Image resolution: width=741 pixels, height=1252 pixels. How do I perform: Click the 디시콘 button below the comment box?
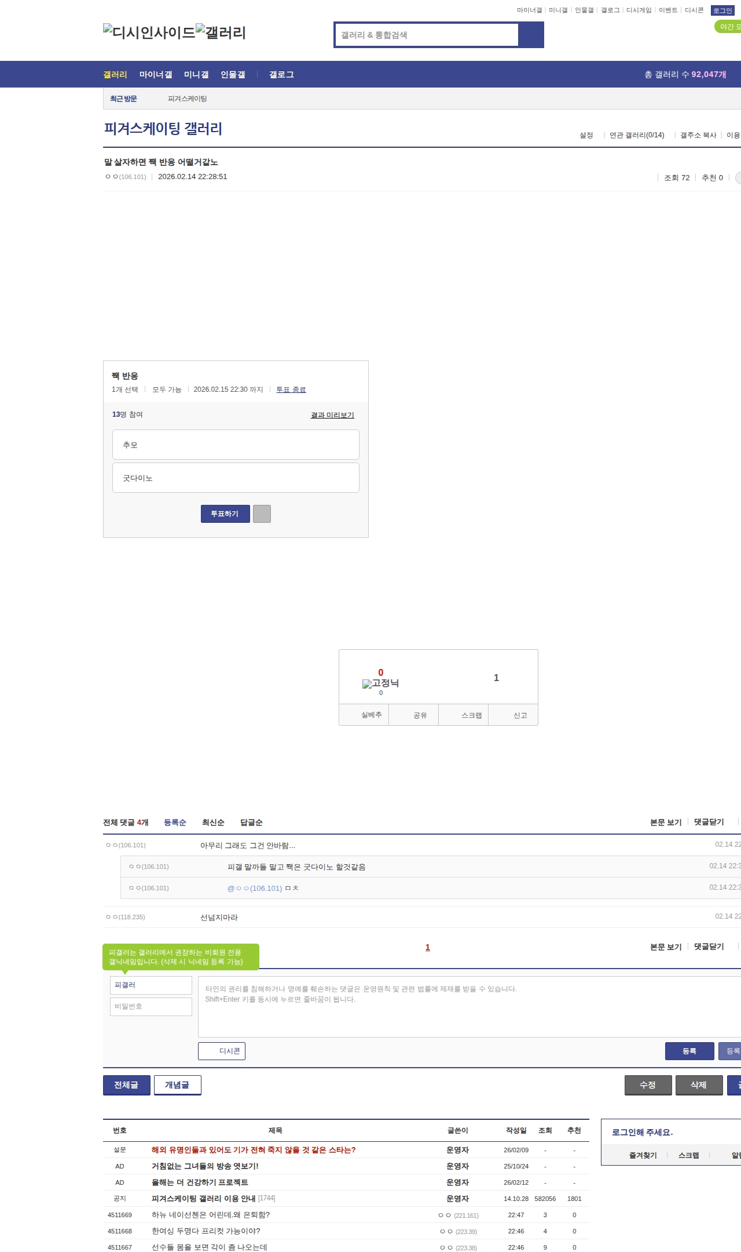tap(222, 1051)
